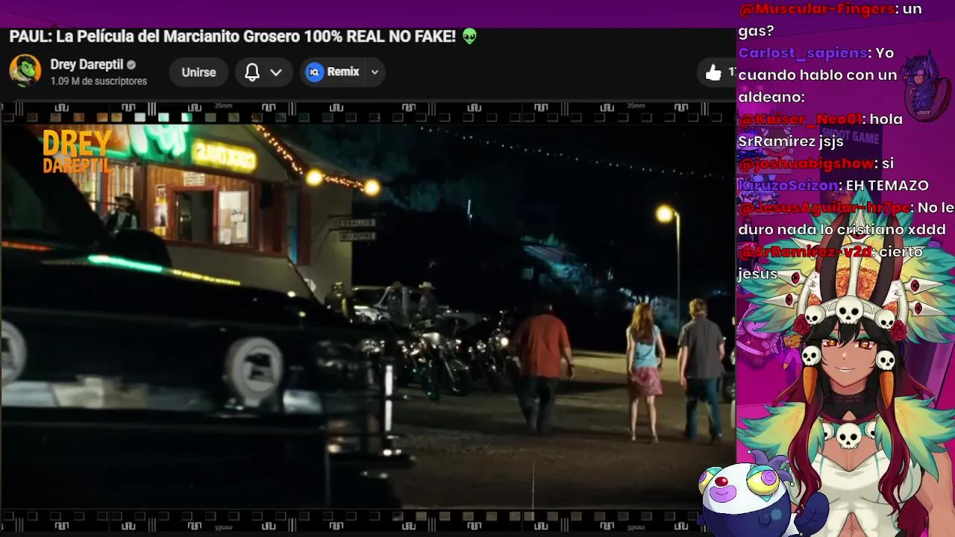The height and width of the screenshot is (537, 955).
Task: Like the video with thumbs-up icon
Action: [x=714, y=72]
